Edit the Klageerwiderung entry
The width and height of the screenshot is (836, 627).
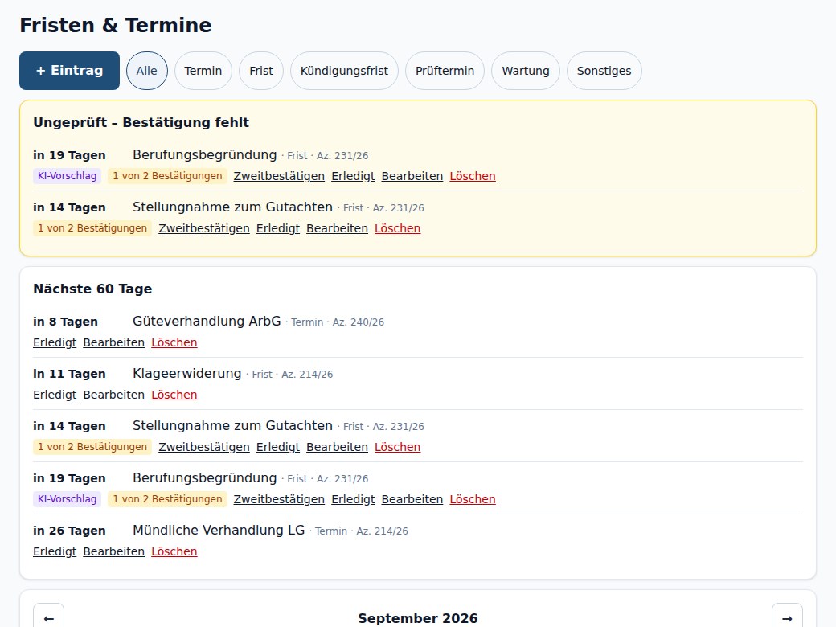coord(113,395)
